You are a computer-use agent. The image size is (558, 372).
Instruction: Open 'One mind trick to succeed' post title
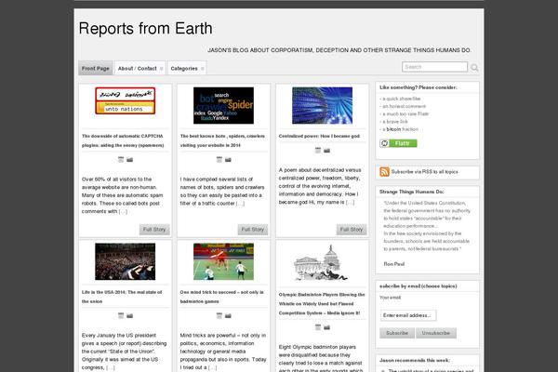221,297
